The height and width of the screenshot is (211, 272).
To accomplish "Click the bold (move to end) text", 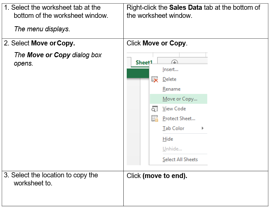I will 164,176.
